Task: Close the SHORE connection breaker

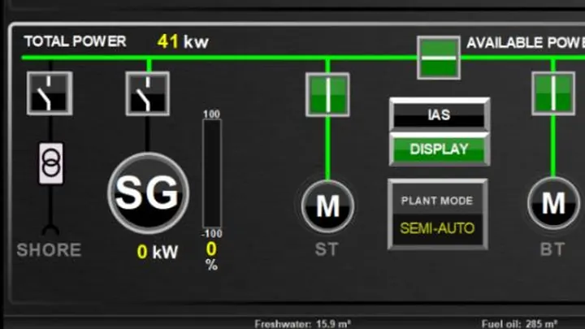Action: click(50, 93)
